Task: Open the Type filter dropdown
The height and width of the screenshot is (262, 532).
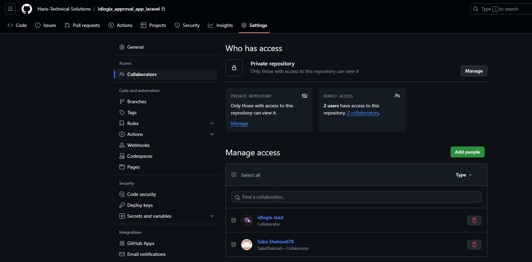Action: (x=463, y=175)
